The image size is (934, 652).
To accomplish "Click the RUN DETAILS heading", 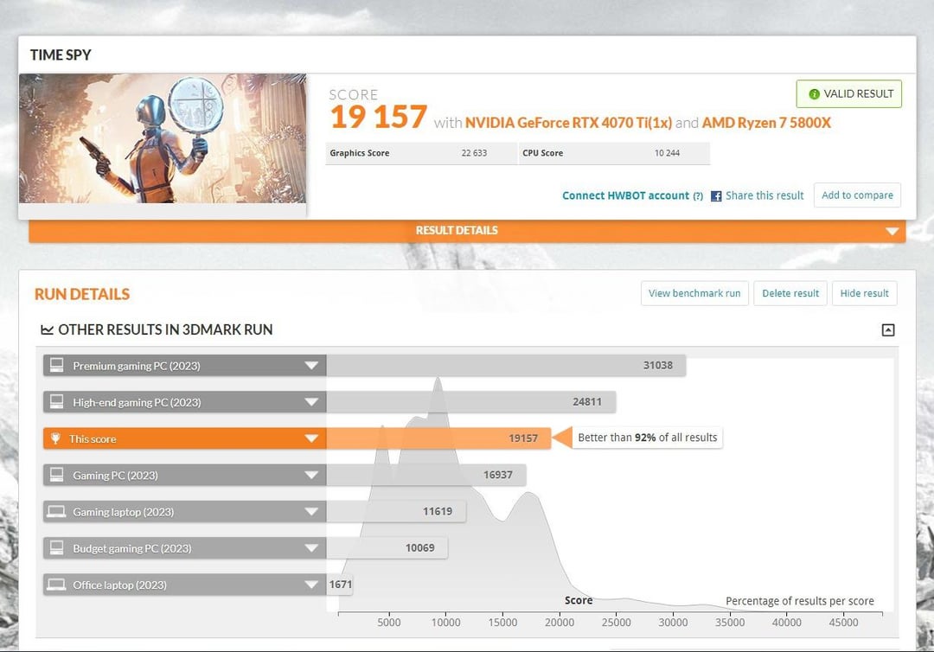I will click(x=82, y=294).
